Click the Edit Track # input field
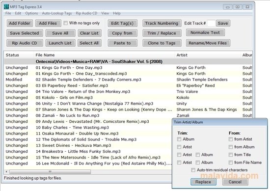 (x=211, y=23)
